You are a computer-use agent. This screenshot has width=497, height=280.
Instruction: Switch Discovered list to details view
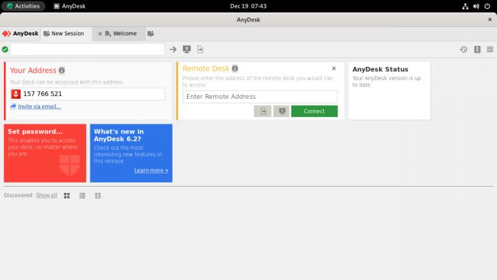(97, 196)
